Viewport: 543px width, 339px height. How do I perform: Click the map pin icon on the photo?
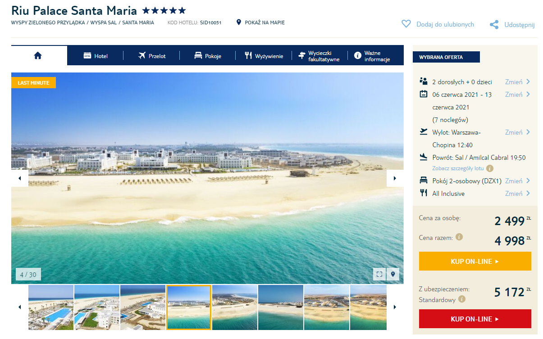point(393,274)
